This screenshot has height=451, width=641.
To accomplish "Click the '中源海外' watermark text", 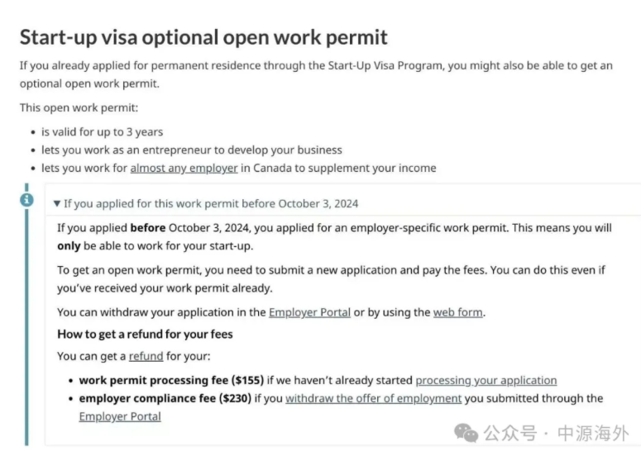I will pyautogui.click(x=592, y=433).
